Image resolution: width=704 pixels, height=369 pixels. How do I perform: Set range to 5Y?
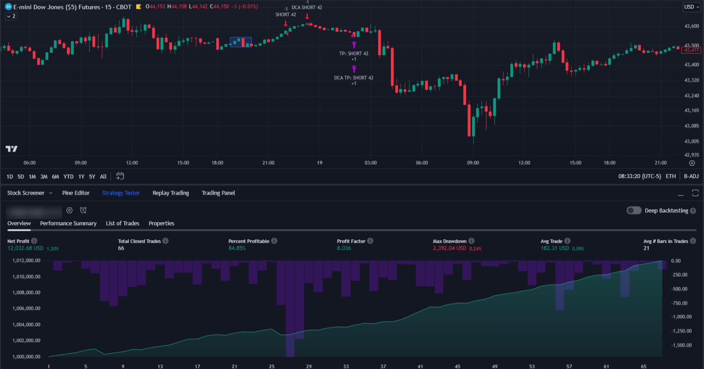click(x=92, y=177)
